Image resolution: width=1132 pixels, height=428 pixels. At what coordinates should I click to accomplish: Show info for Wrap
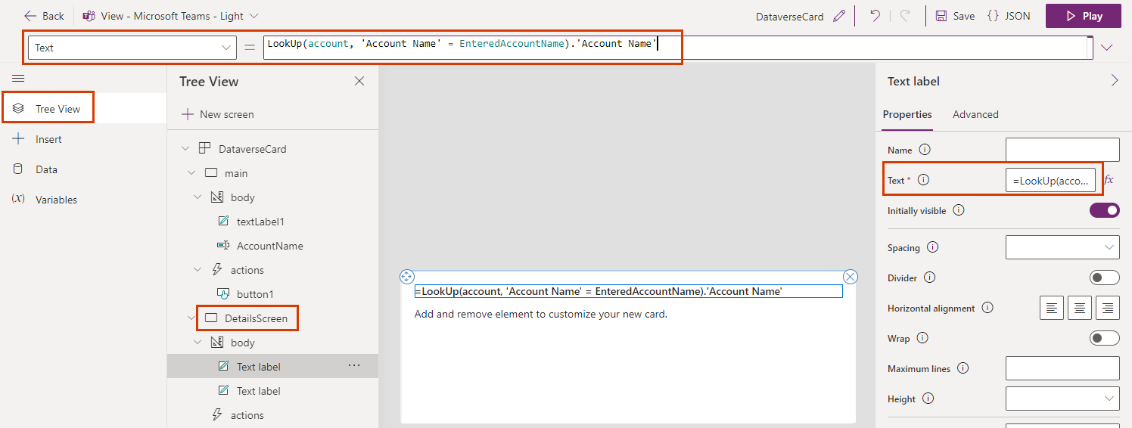(922, 338)
